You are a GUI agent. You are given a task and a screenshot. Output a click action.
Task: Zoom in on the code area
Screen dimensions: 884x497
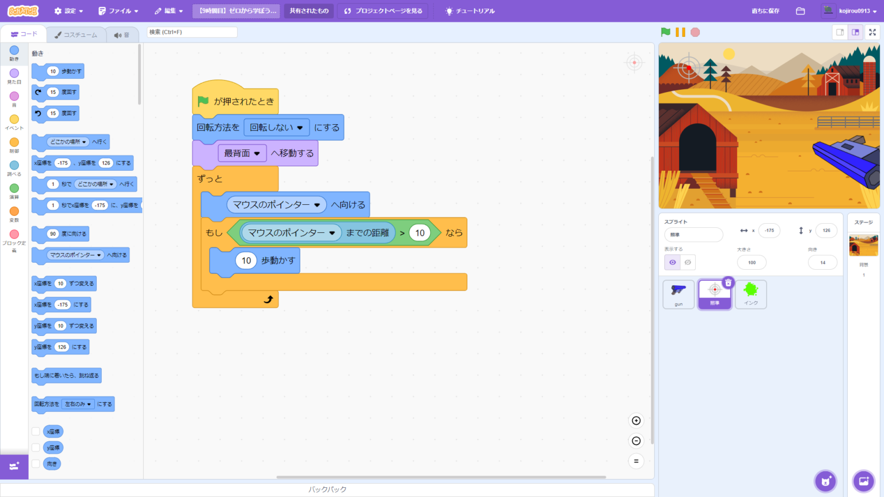636,420
